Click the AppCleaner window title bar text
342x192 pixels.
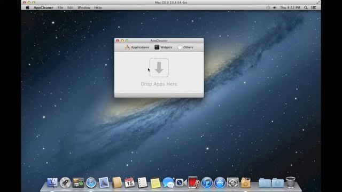[159, 41]
